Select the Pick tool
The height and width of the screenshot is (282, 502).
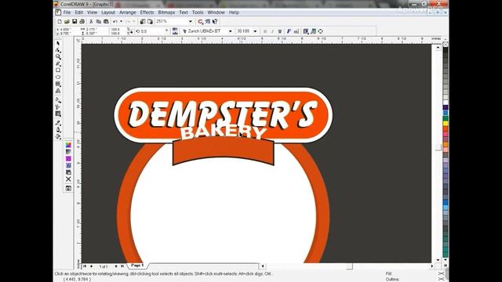58,43
